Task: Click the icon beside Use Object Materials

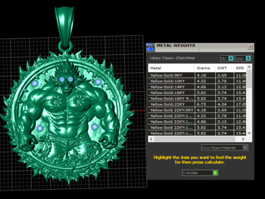Action: [245, 148]
